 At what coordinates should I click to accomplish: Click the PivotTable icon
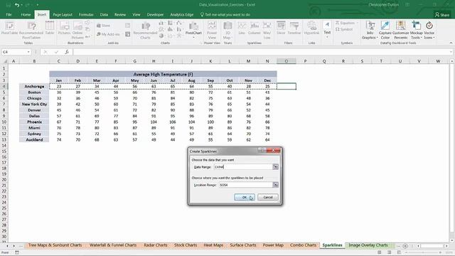click(9, 28)
